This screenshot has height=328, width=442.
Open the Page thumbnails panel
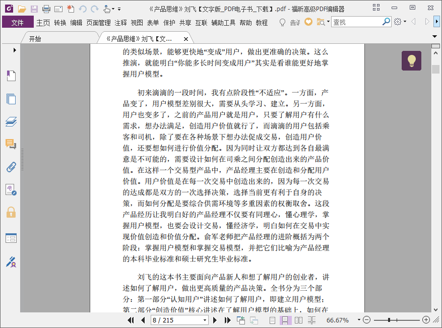pos(11,99)
